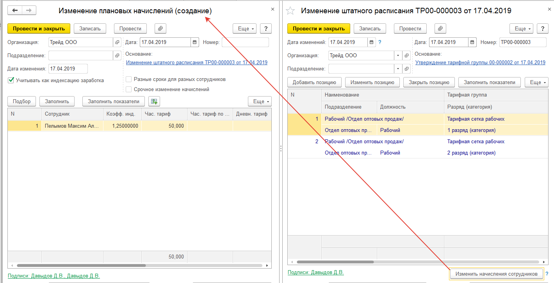Click Изменить начисления сотрудников button
The width and height of the screenshot is (554, 283).
(497, 274)
